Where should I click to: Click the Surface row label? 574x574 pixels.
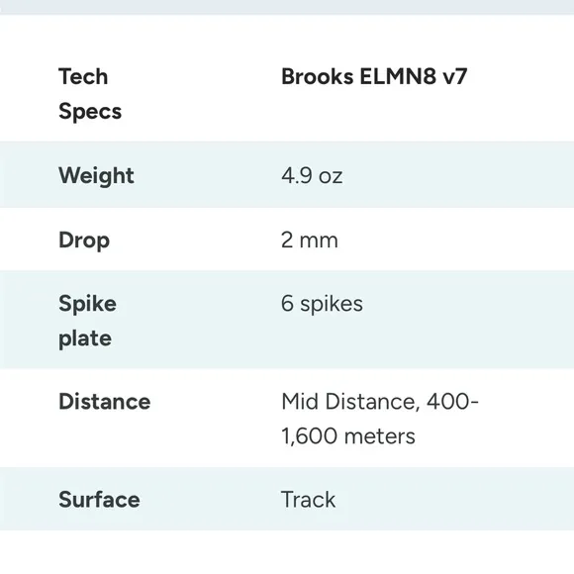(x=99, y=500)
